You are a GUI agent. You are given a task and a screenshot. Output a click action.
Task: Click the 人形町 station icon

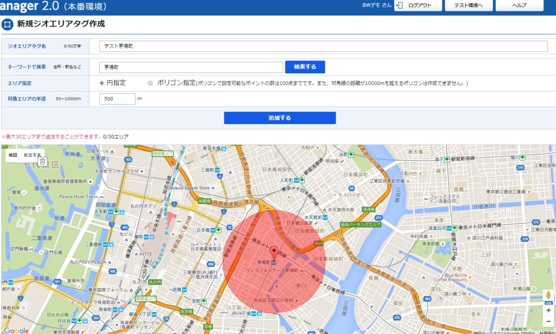(297, 180)
